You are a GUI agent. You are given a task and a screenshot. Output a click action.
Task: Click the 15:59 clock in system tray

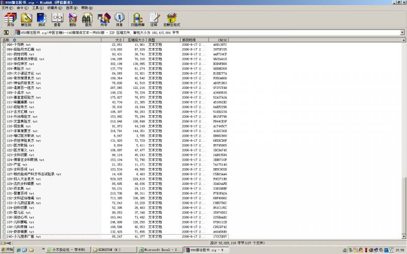pos(400,250)
